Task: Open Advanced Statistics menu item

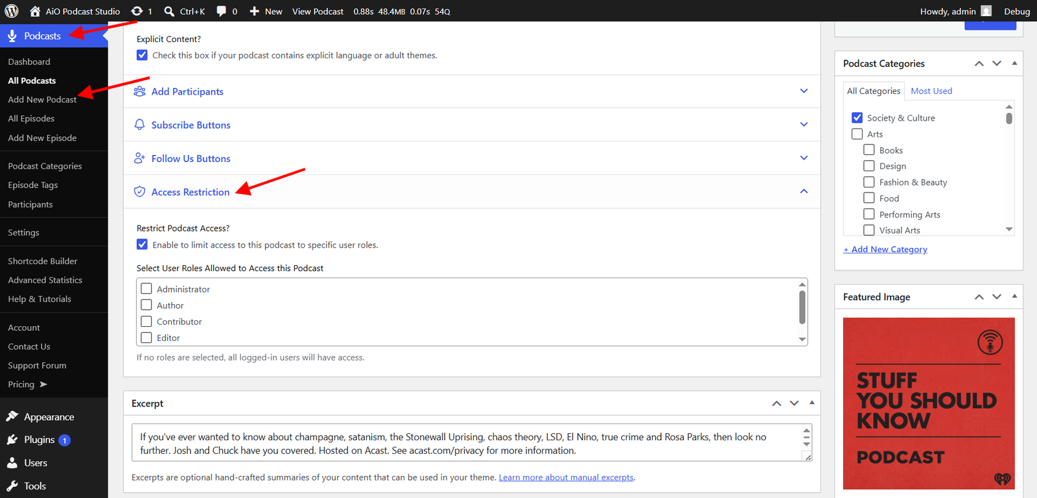Action: click(45, 280)
